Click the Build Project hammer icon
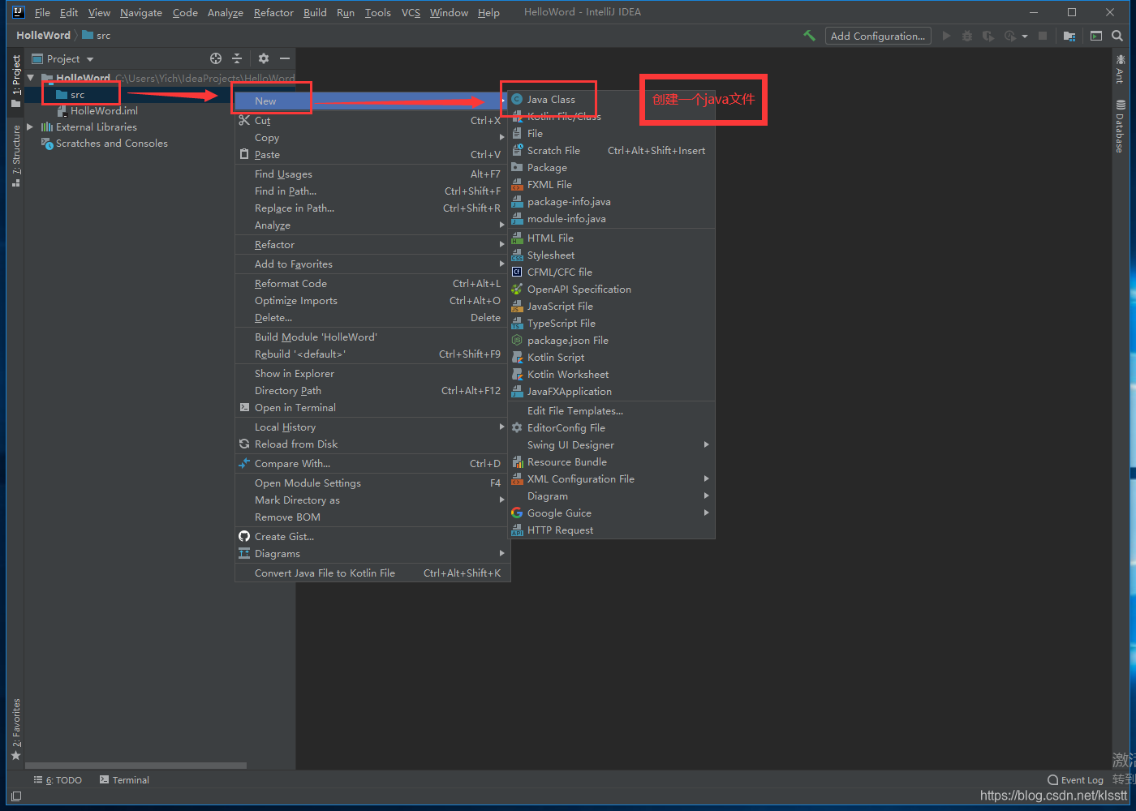The height and width of the screenshot is (811, 1136). [x=809, y=36]
